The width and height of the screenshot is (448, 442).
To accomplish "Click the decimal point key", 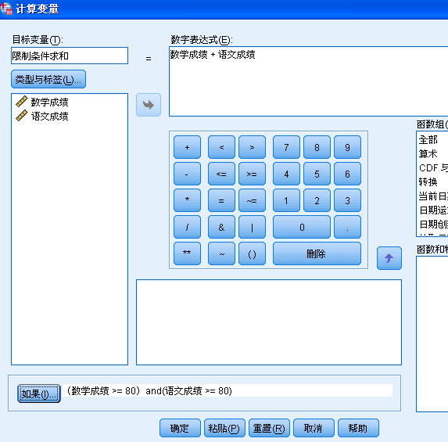I will [347, 227].
